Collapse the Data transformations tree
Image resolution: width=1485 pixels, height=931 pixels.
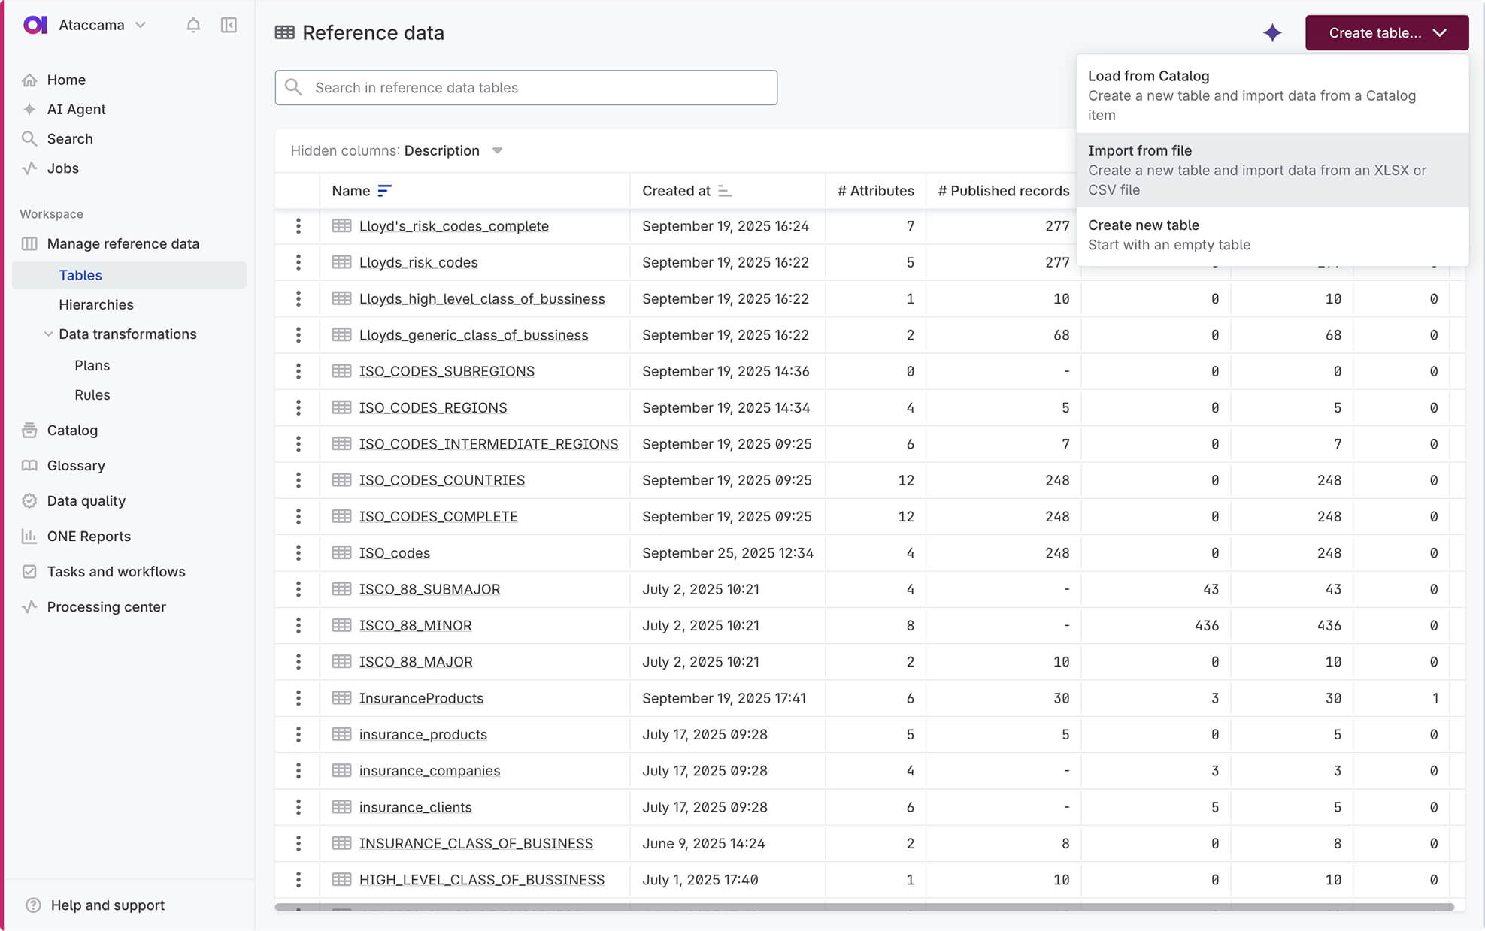point(49,334)
